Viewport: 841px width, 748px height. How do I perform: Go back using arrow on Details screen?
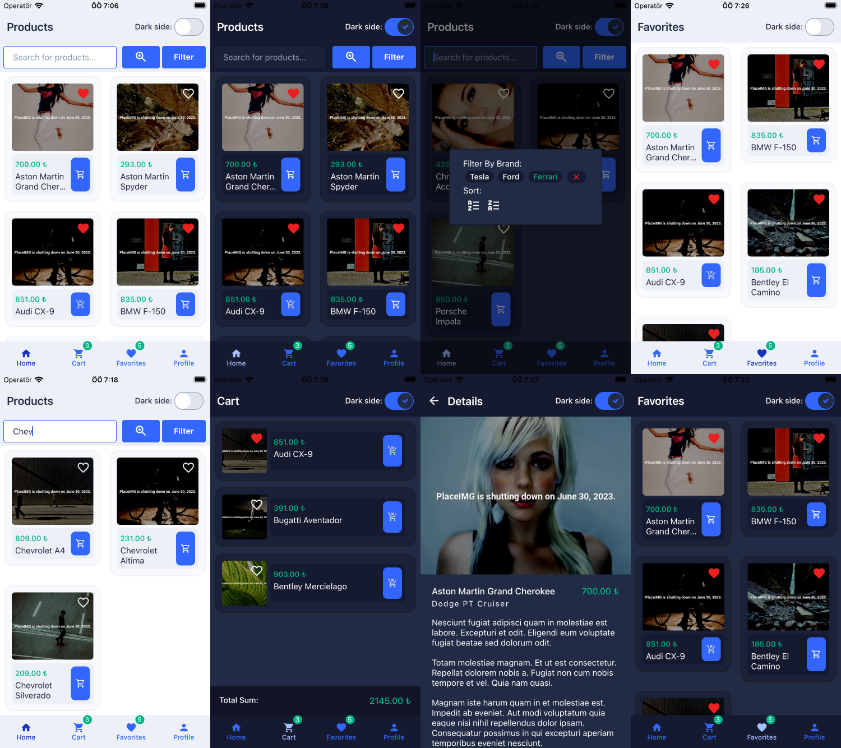point(434,401)
